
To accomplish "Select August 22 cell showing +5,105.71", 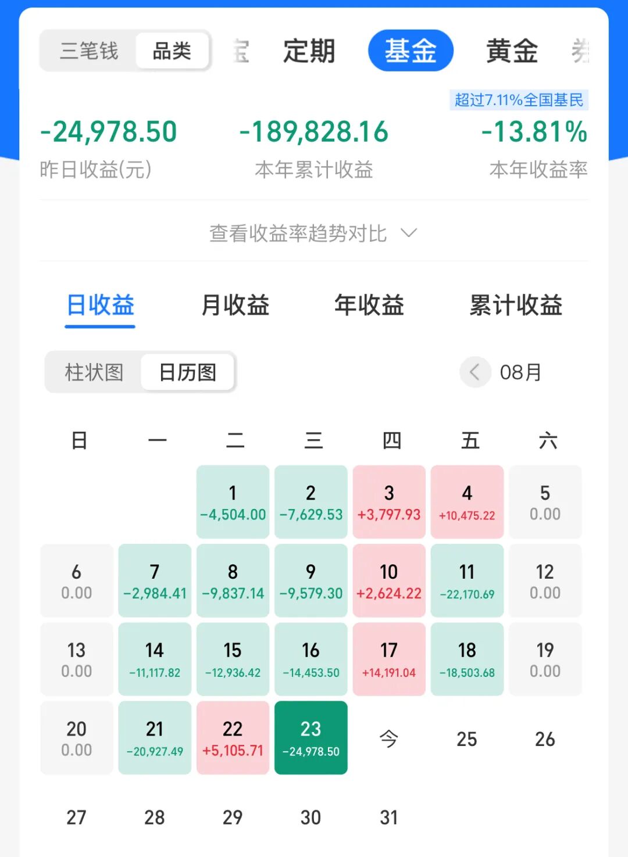I will [x=233, y=738].
